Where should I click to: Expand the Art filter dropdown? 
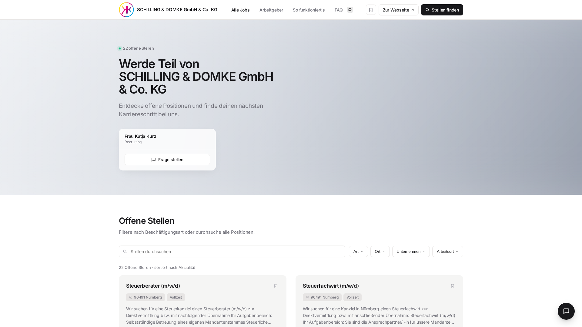click(x=358, y=251)
